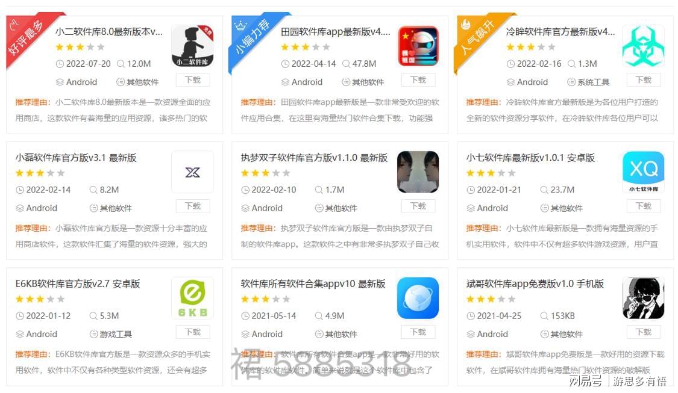Image resolution: width=678 pixels, height=393 pixels.
Task: Click 下载 for E6KB软件库官方版
Action: pyautogui.click(x=193, y=332)
